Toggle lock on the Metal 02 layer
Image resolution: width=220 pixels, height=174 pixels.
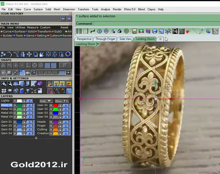pyautogui.click(x=24, y=109)
